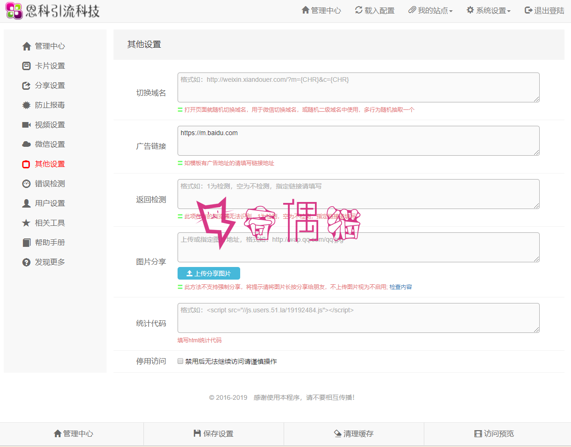Click the person icon next to 用户设置
Screen dimensions: 571x447
27,203
